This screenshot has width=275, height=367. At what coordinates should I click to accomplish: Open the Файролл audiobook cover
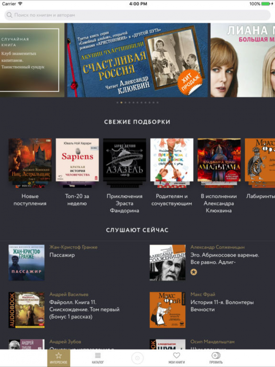tap(26, 310)
